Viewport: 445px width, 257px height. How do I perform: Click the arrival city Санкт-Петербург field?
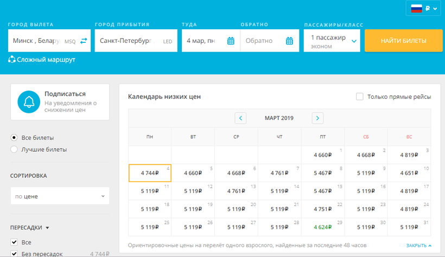[136, 41]
